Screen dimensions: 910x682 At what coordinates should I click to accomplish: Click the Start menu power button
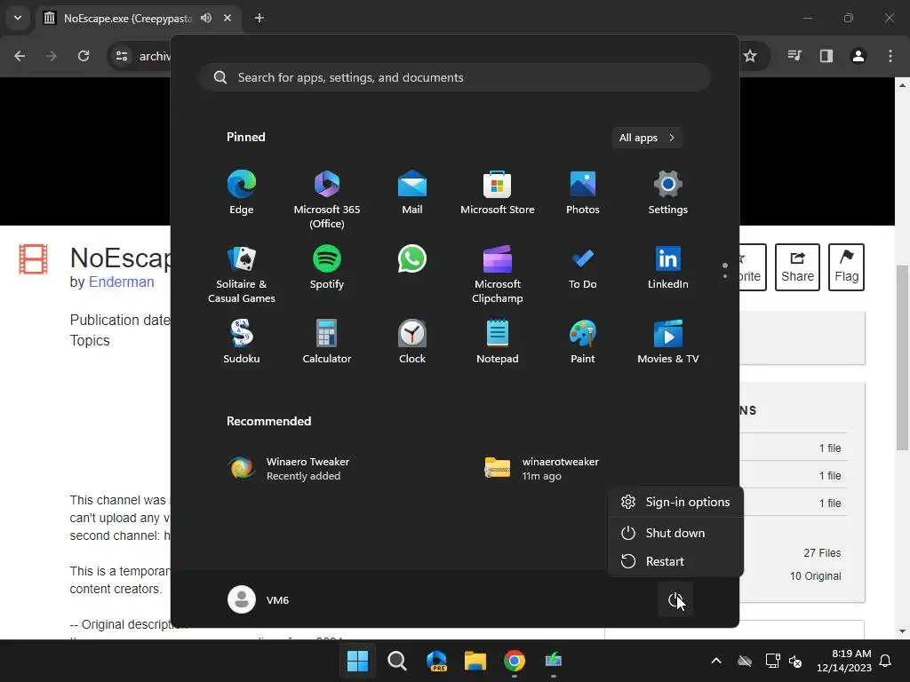675,599
